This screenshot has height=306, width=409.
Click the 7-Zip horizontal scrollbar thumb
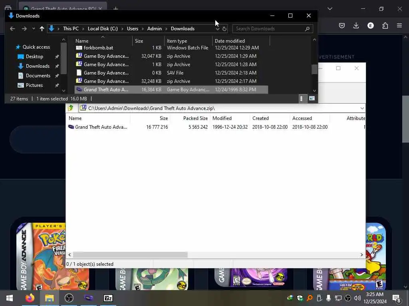tap(130, 255)
